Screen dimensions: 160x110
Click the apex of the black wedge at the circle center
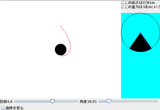(140, 33)
